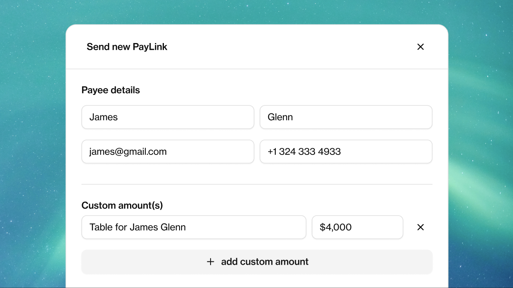Click empty header space beside the dialog title
Viewport: 513px width, 288px height.
pos(290,47)
